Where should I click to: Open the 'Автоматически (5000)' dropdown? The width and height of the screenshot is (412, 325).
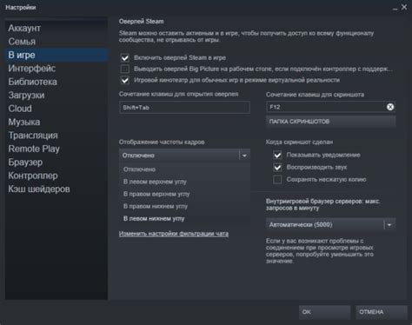pyautogui.click(x=330, y=225)
